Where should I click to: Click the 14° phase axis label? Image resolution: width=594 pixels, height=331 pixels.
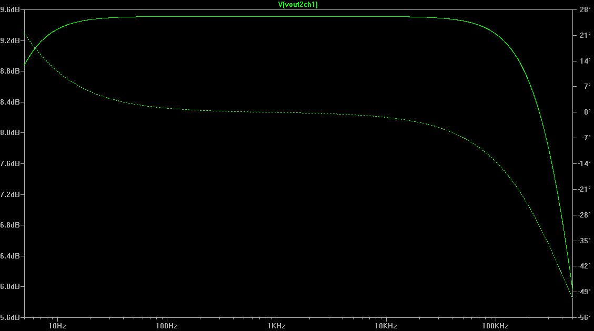coord(585,61)
